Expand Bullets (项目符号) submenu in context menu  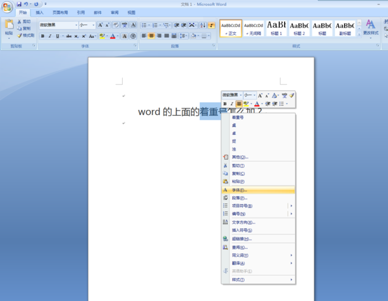click(290, 205)
